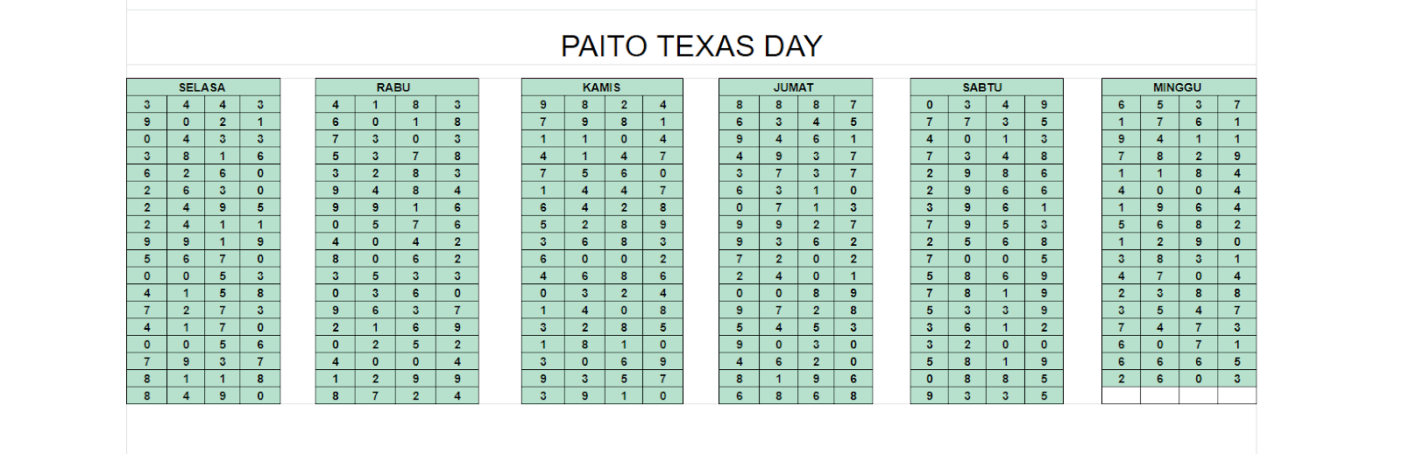Select the SELASA table header
This screenshot has width=1402, height=454.
point(202,87)
